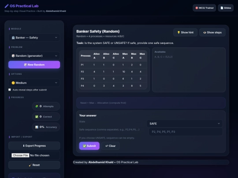Click Choose File to import progress
238x178 pixels.
coord(20,155)
